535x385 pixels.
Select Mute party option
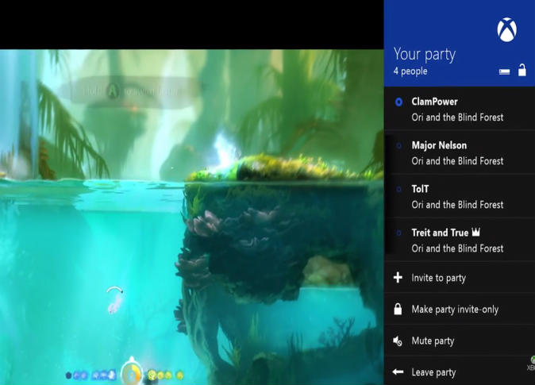point(460,341)
